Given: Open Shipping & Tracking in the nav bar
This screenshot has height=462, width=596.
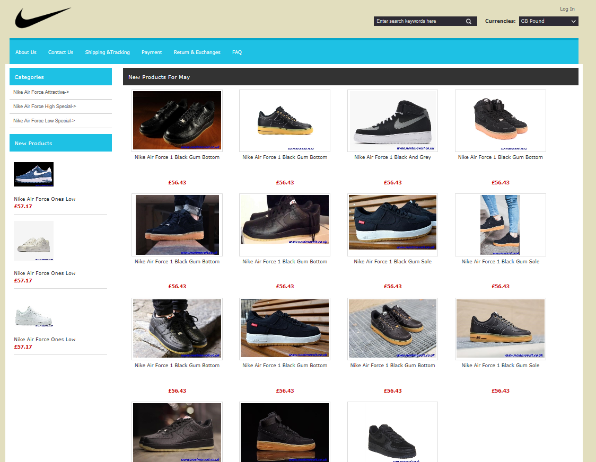Looking at the screenshot, I should pos(108,52).
